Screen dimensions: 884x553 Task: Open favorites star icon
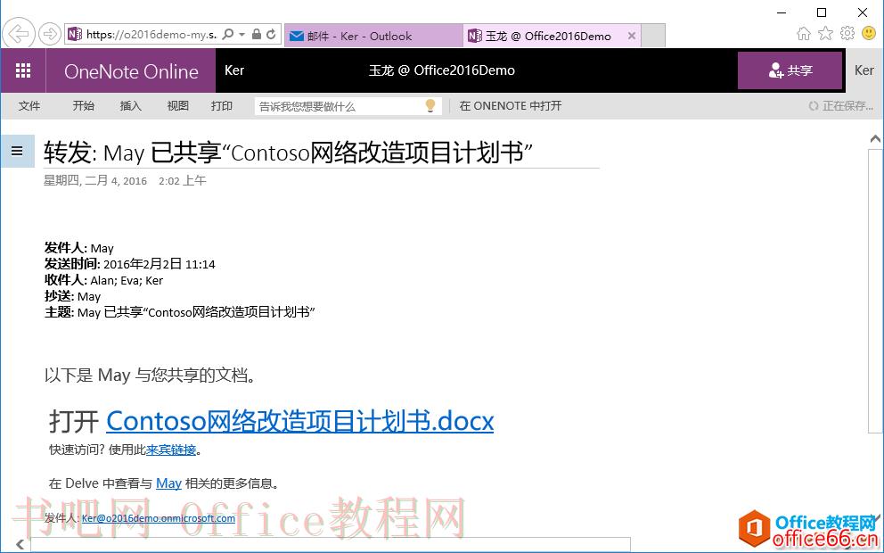coord(825,34)
